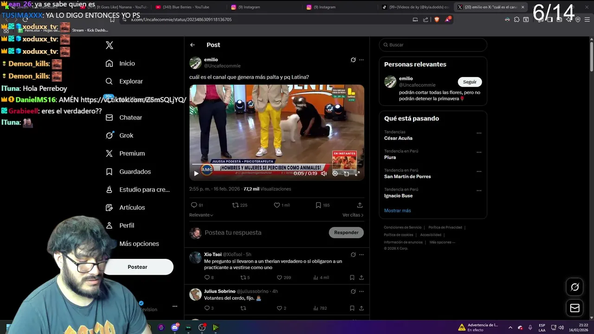Open the Relevante sort dropdown
The image size is (594, 334).
(x=201, y=215)
